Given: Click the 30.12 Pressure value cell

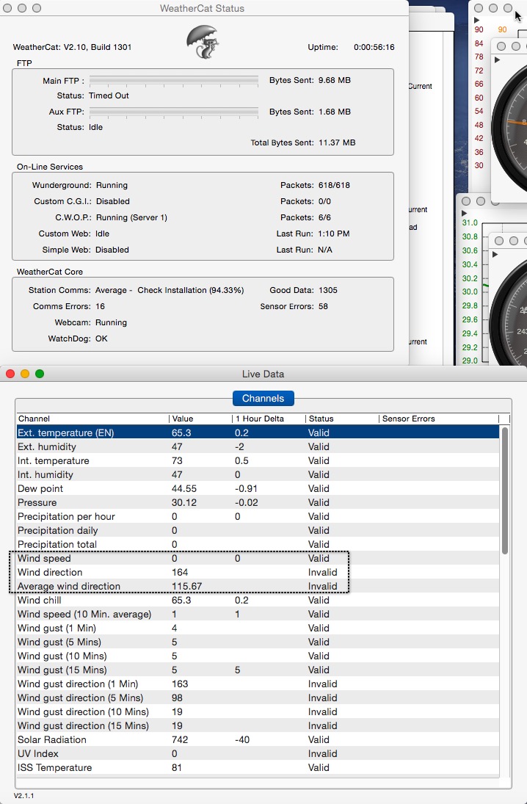Looking at the screenshot, I should click(184, 502).
